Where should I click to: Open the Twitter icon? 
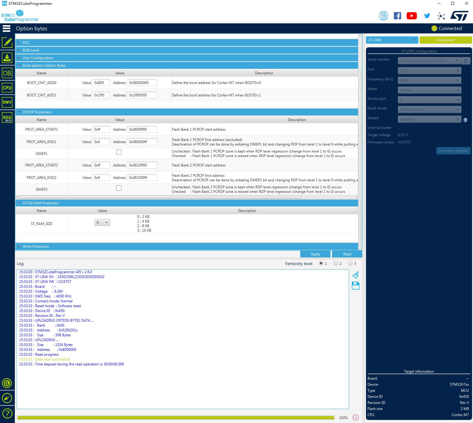(x=427, y=16)
